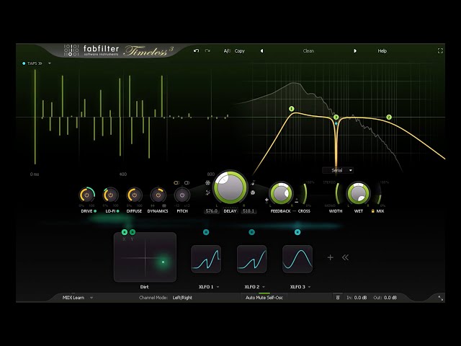Click the round icon right of Delay knob
461x346 pixels.
(x=253, y=192)
